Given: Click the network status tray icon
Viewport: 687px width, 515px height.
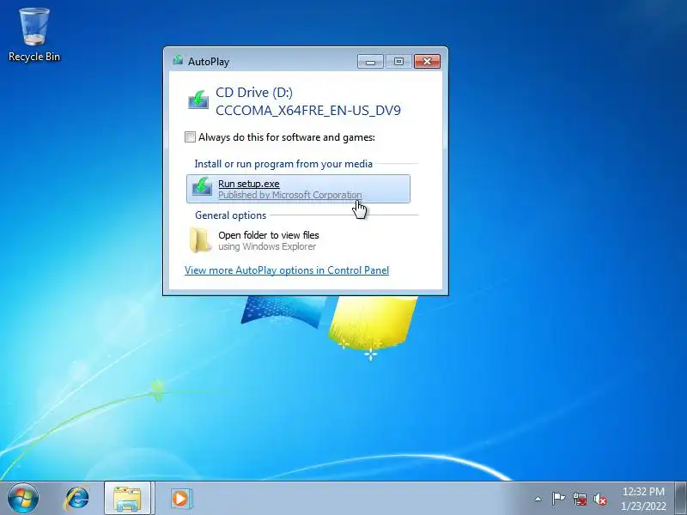Looking at the screenshot, I should (579, 499).
